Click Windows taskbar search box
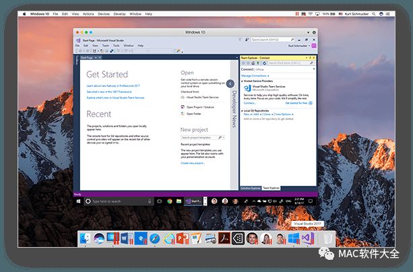 [119, 201]
